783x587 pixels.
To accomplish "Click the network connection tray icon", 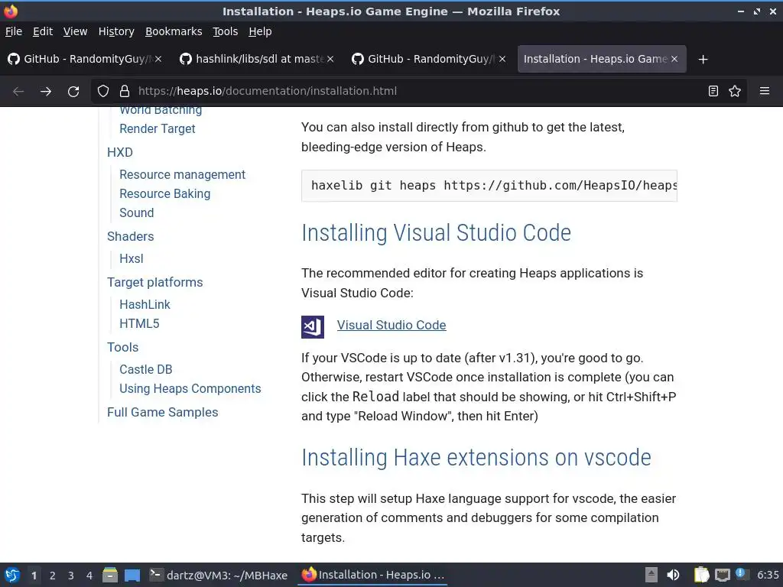I will 722,575.
